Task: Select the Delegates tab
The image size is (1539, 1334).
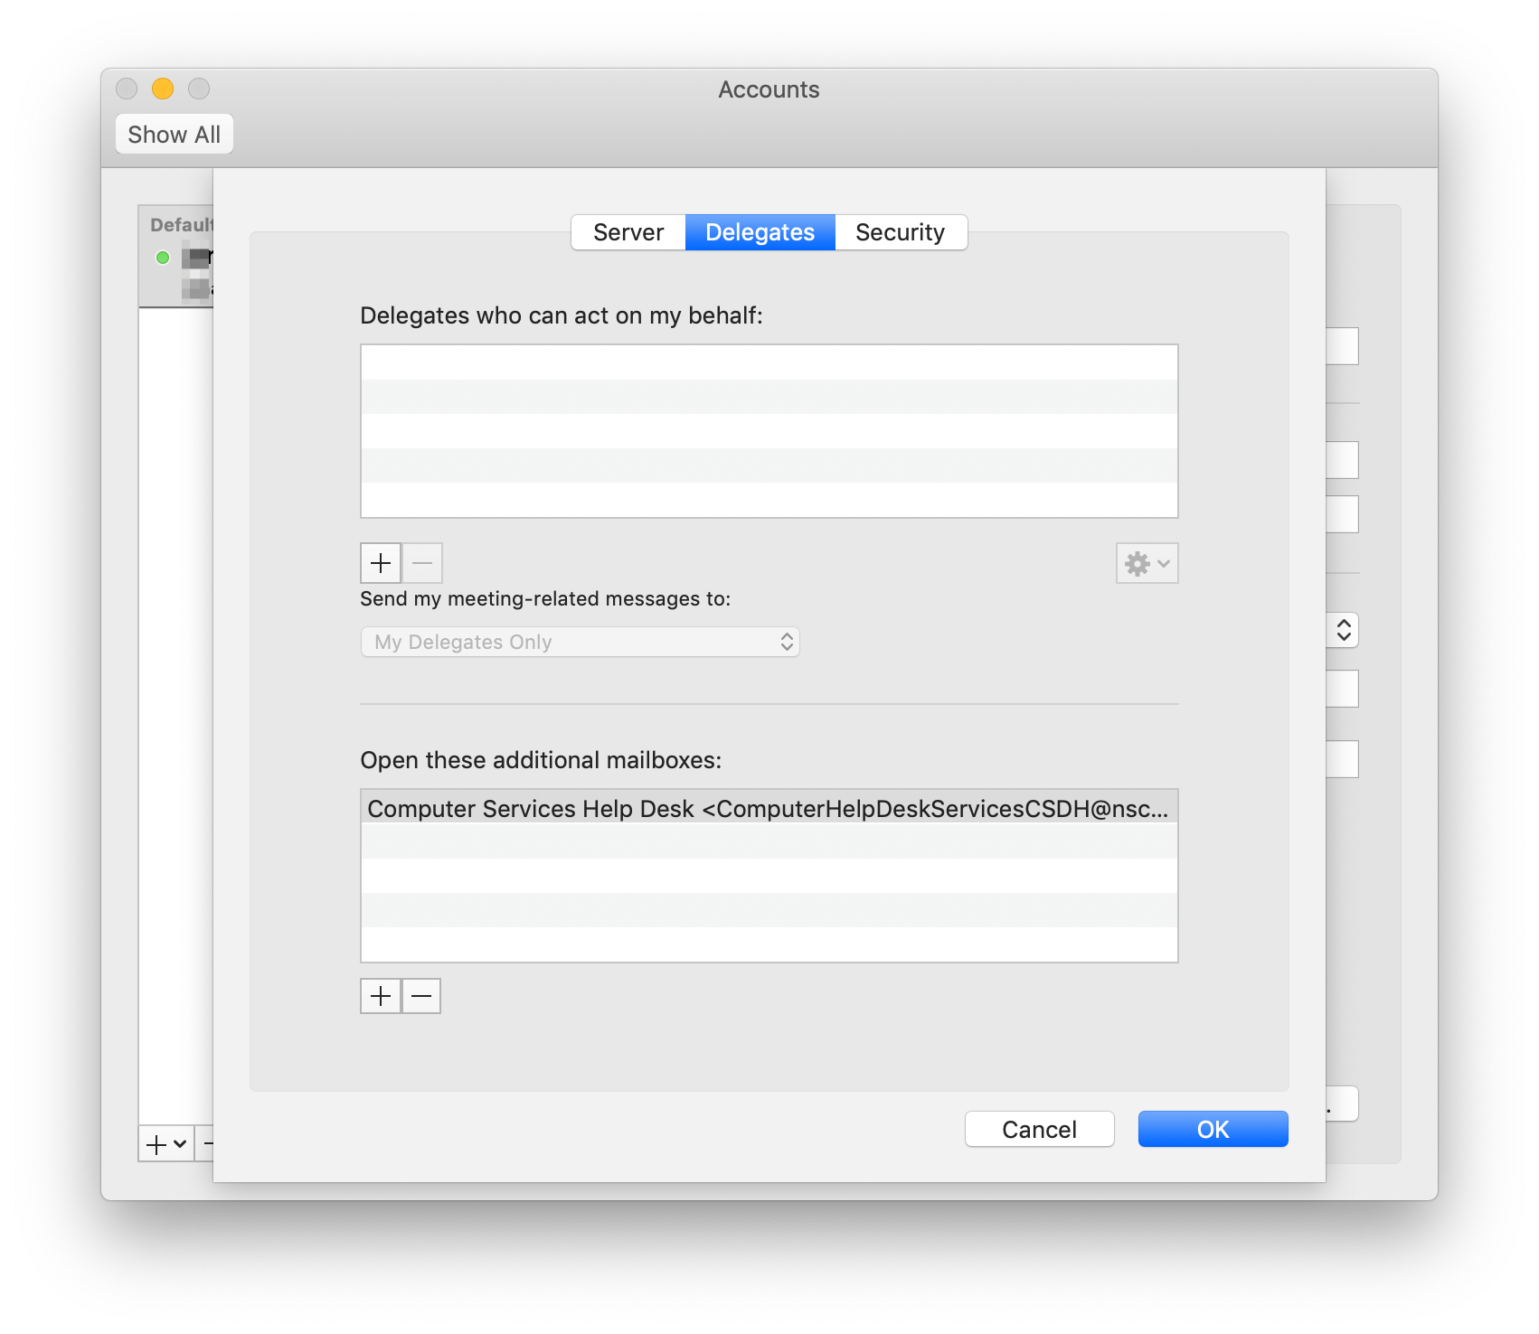Action: (760, 232)
